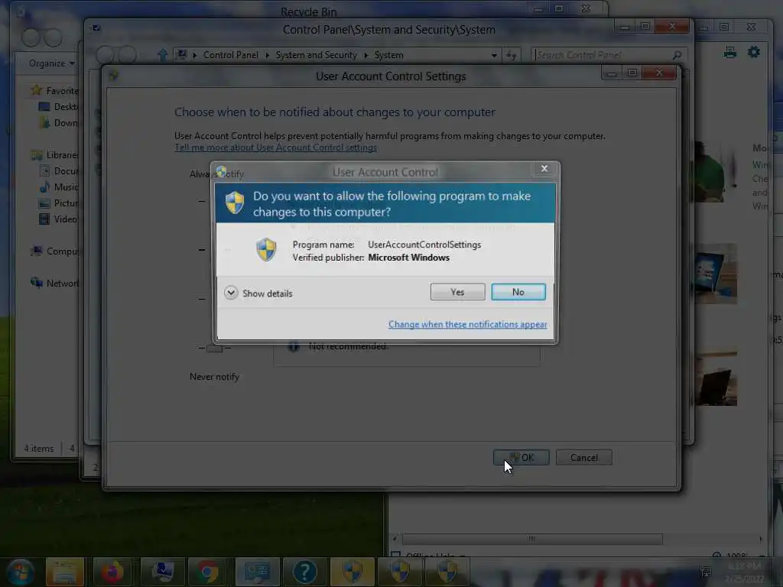Click scrollbar left arrow in bottom window
Viewport: 783px width, 587px height.
click(x=395, y=539)
